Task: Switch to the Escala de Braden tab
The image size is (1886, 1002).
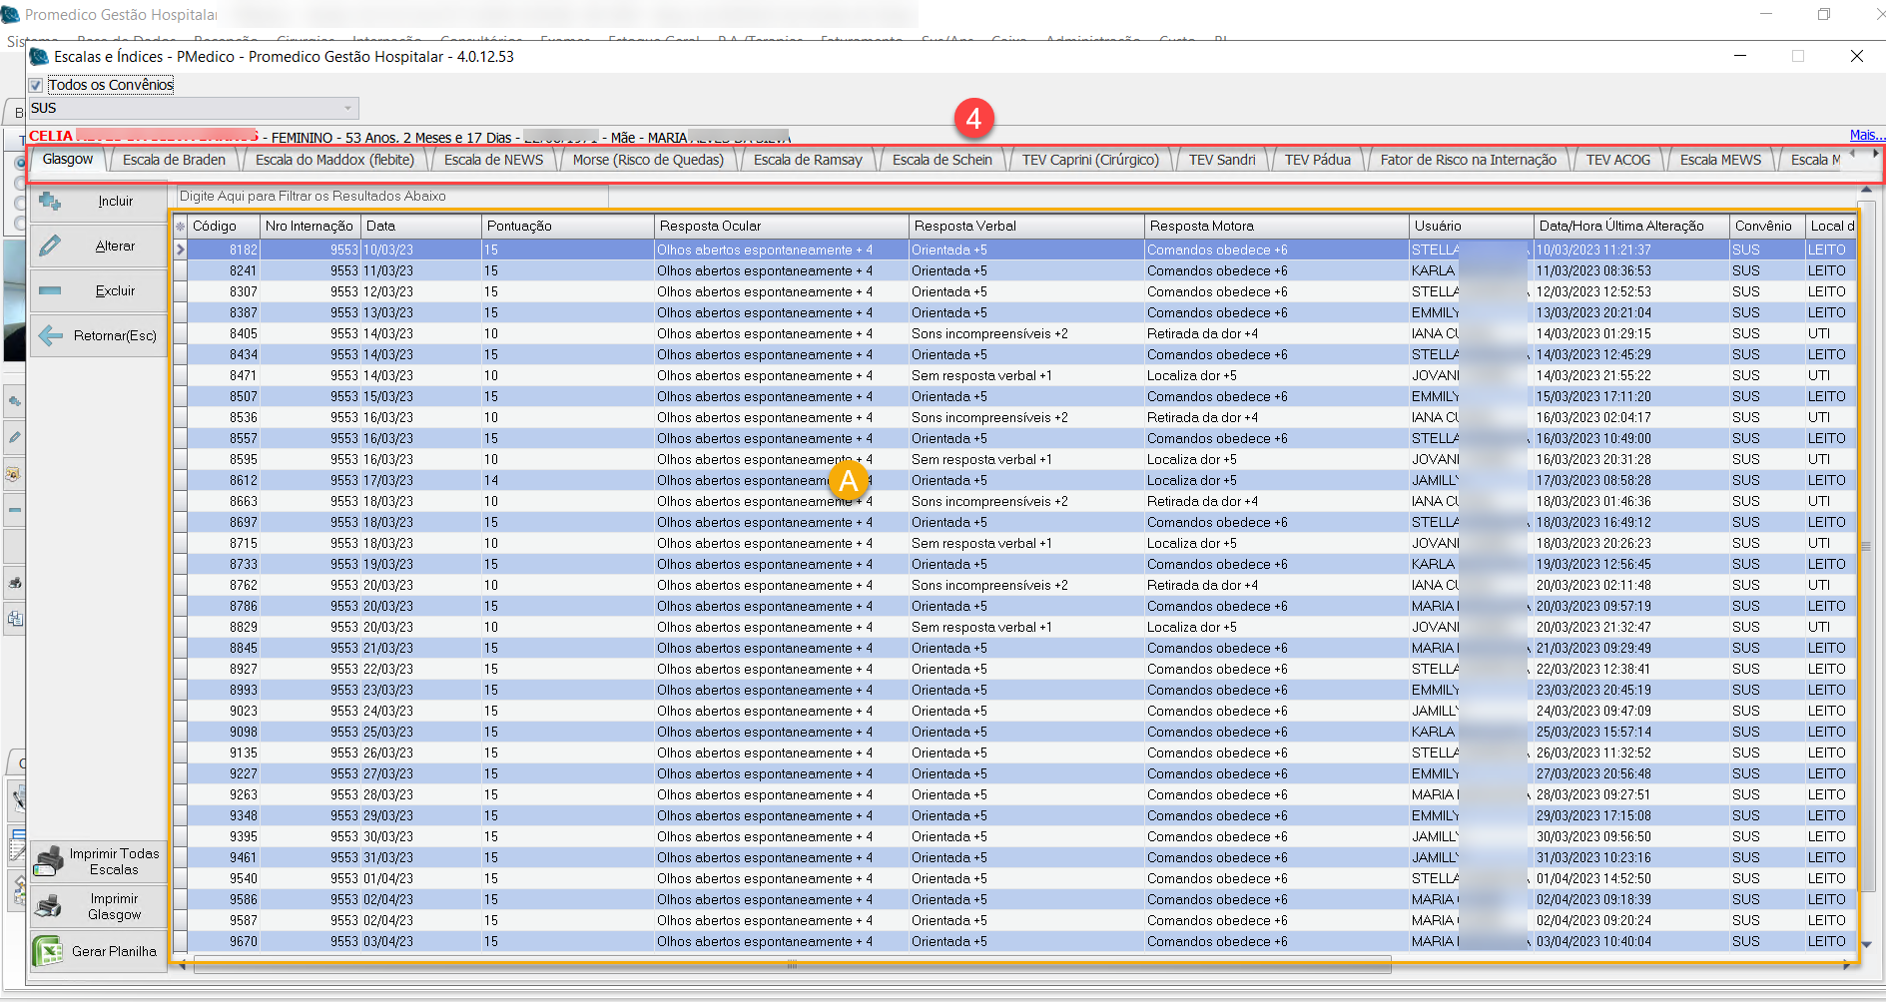Action: point(174,160)
